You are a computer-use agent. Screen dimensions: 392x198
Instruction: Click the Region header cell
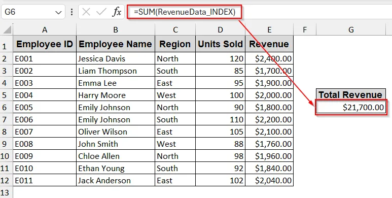tap(175, 44)
